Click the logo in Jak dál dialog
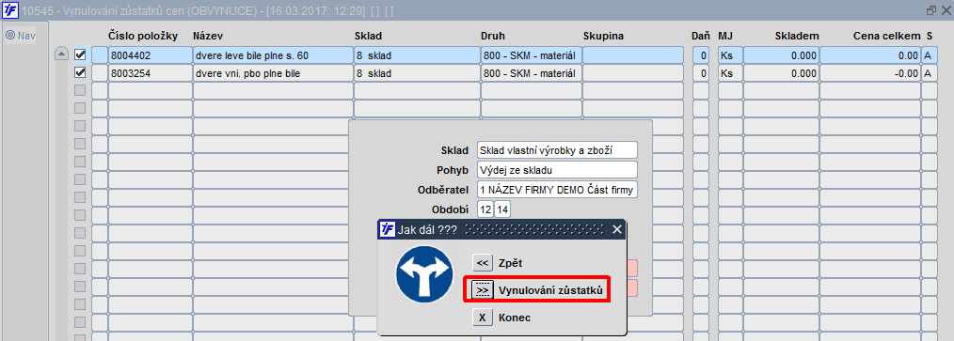The image size is (954, 341). 388,229
